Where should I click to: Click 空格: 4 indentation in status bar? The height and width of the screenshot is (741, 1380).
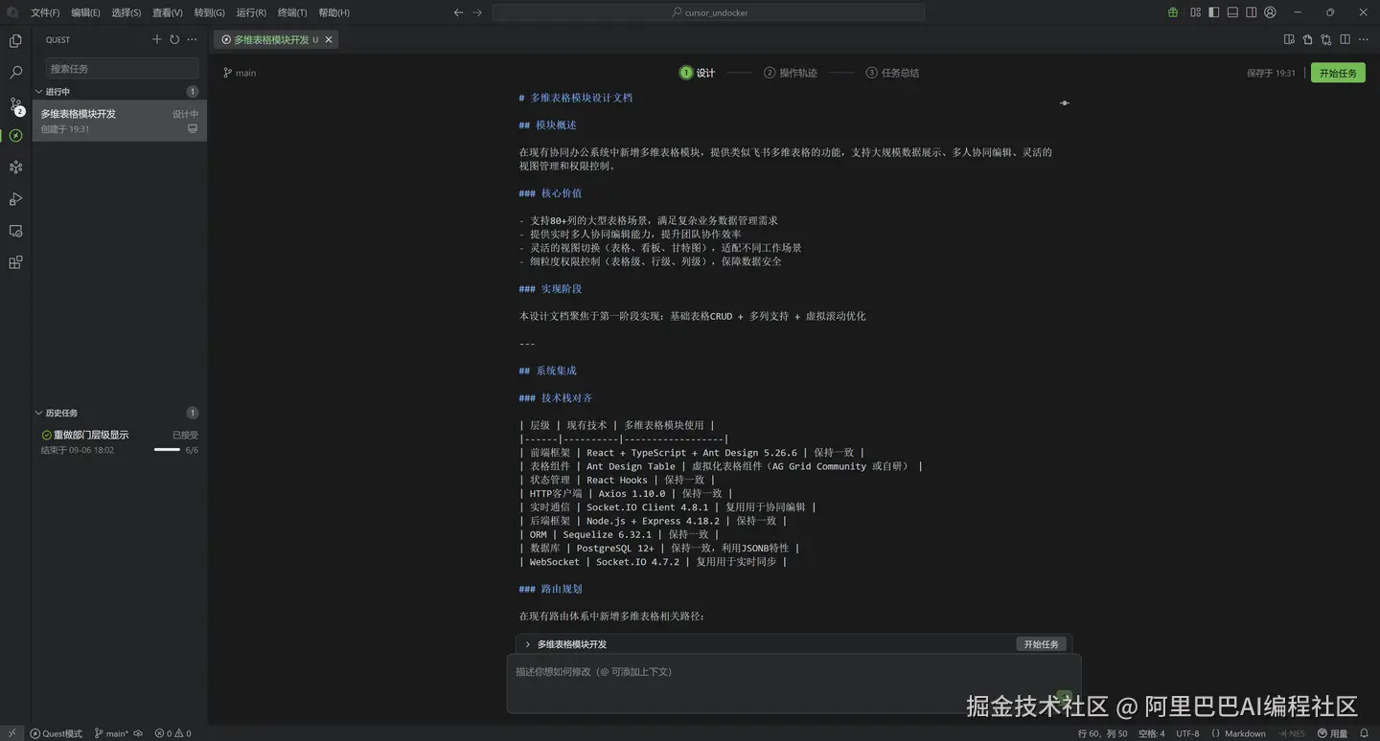click(1151, 733)
